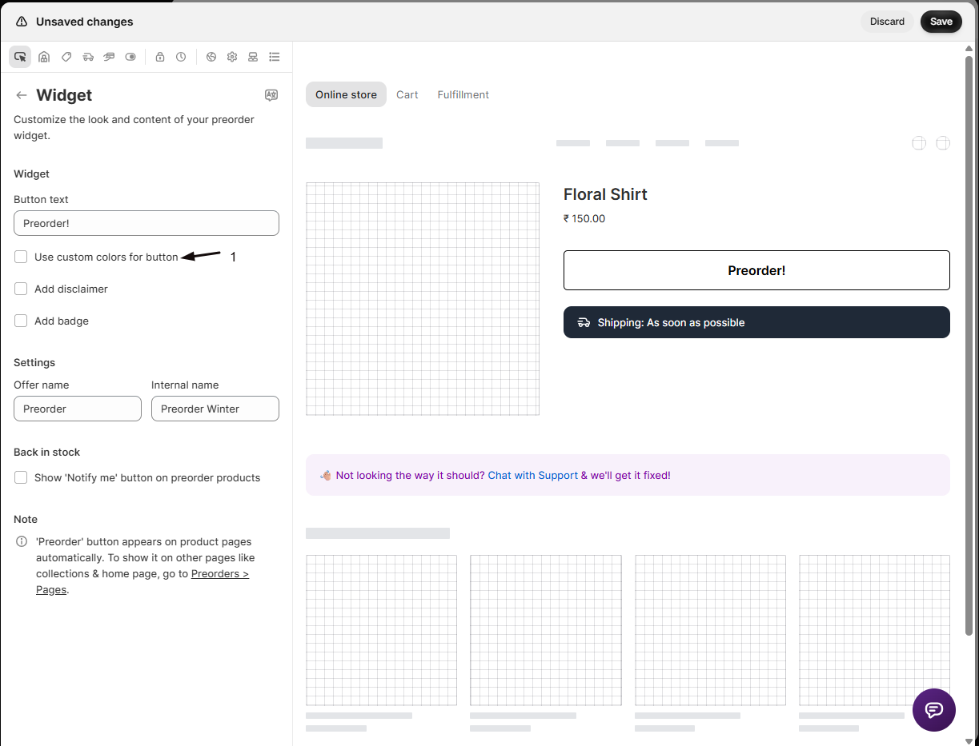Open the inventory warehouse icon
Viewport: 979px width, 746px height.
click(44, 57)
